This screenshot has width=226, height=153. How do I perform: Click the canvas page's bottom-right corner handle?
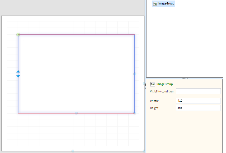pyautogui.click(x=144, y=151)
